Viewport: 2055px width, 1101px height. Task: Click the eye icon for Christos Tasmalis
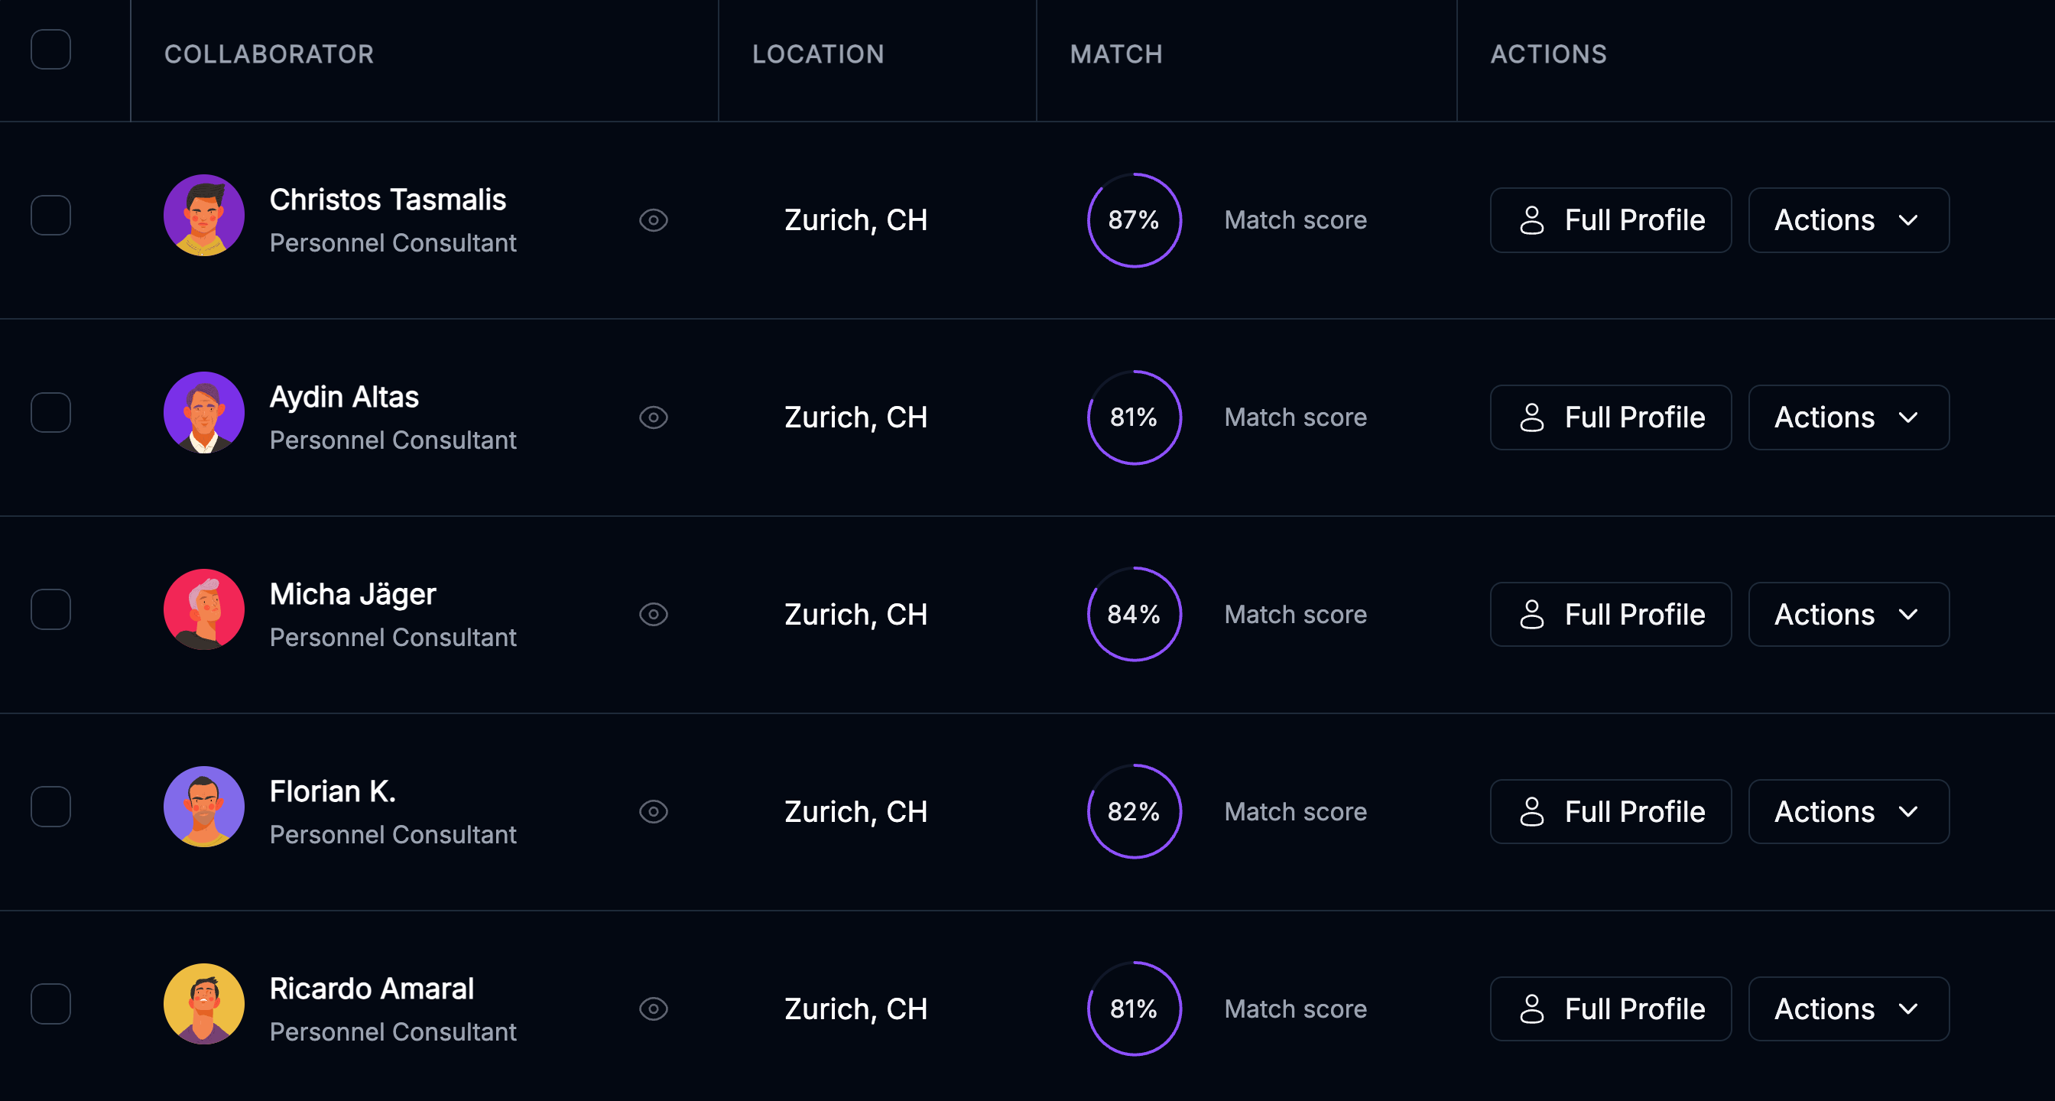654,220
